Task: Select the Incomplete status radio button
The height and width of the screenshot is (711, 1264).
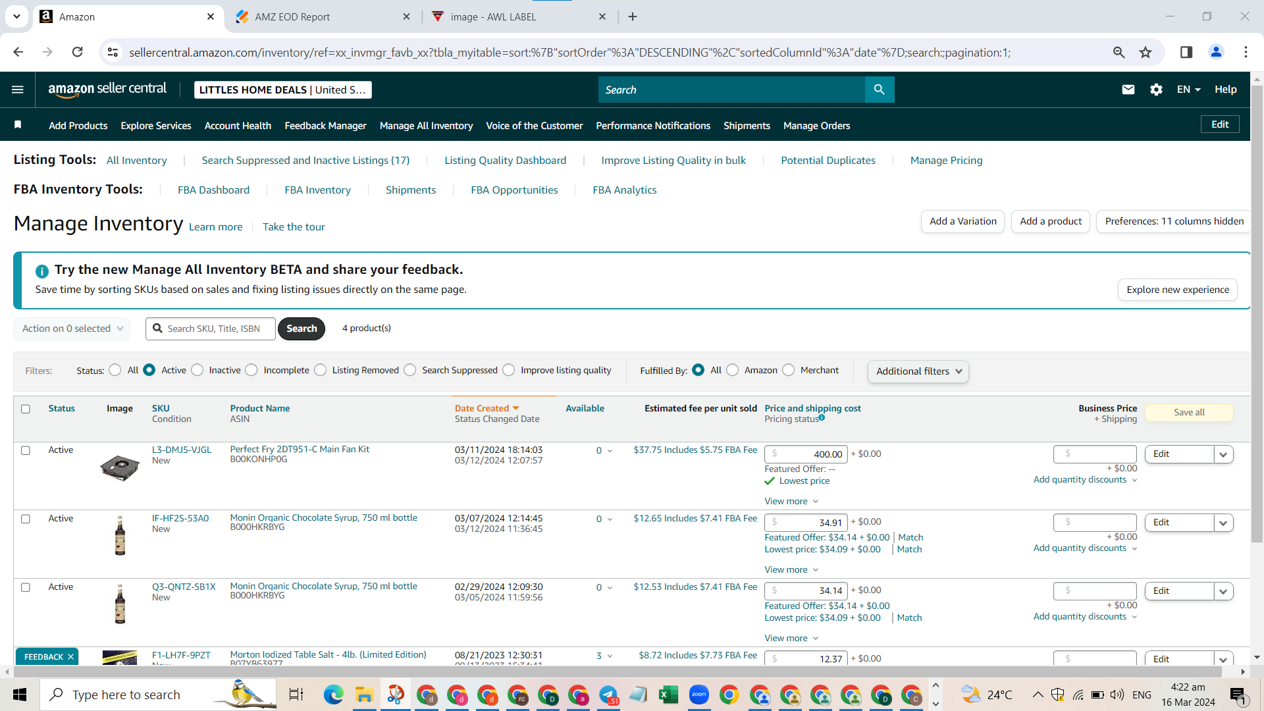Action: pos(251,370)
